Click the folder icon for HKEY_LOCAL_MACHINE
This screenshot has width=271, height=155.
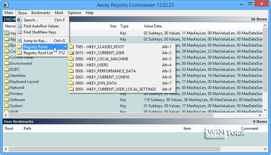71,59
